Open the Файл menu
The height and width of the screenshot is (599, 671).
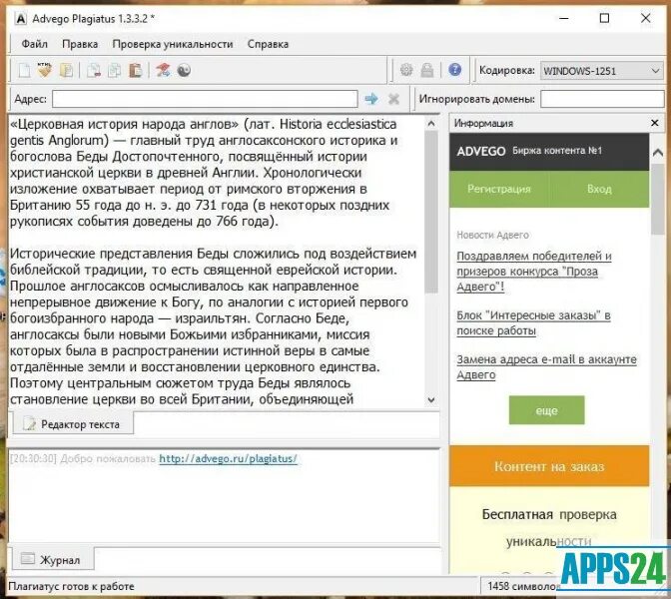[x=34, y=44]
